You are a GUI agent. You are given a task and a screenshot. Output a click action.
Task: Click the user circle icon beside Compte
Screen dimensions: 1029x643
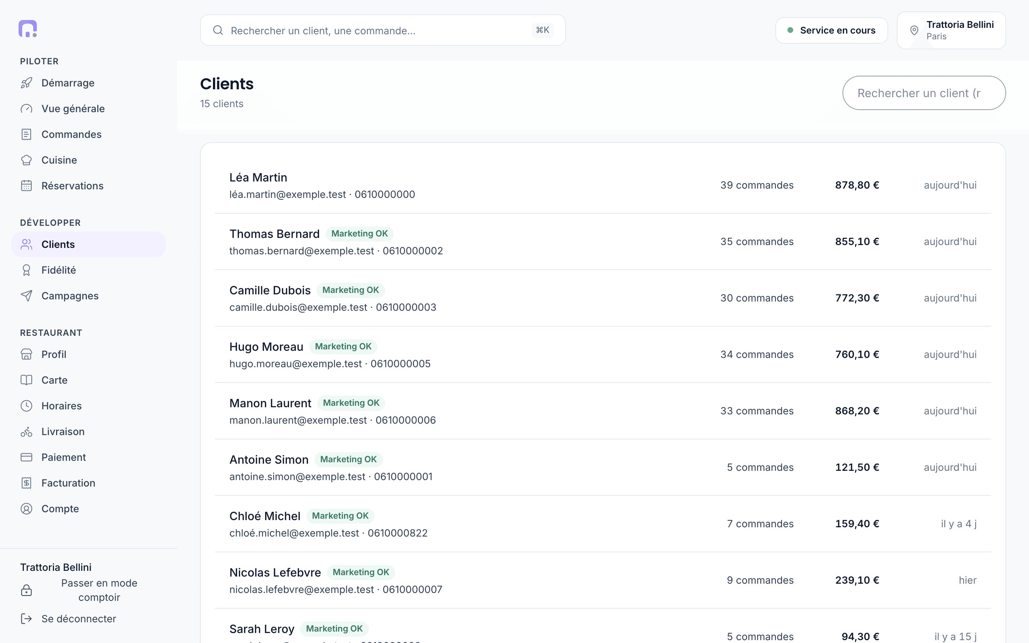pyautogui.click(x=26, y=509)
